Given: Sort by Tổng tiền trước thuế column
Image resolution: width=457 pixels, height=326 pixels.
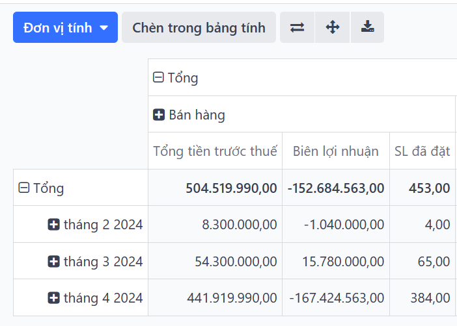Looking at the screenshot, I should pyautogui.click(x=215, y=151).
